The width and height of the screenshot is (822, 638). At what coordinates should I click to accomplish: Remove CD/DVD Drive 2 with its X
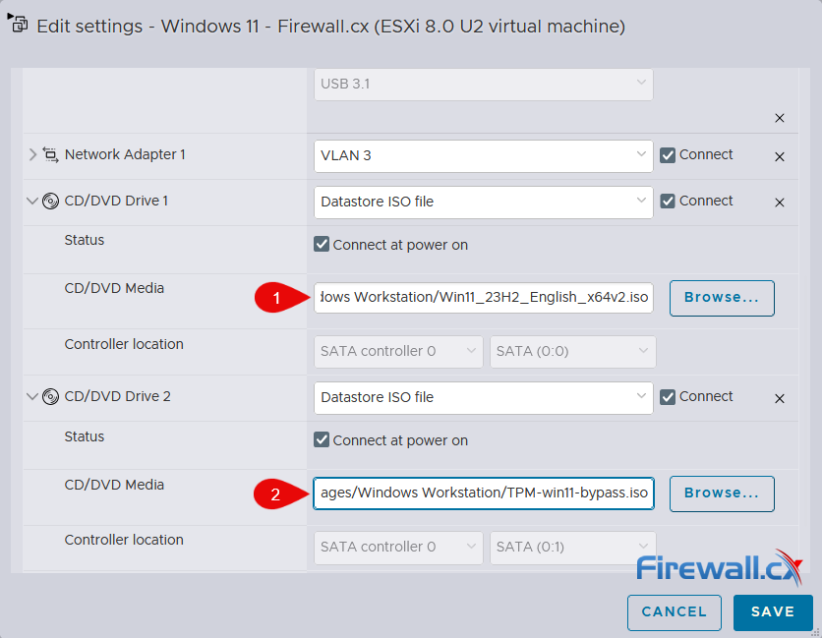click(x=780, y=398)
